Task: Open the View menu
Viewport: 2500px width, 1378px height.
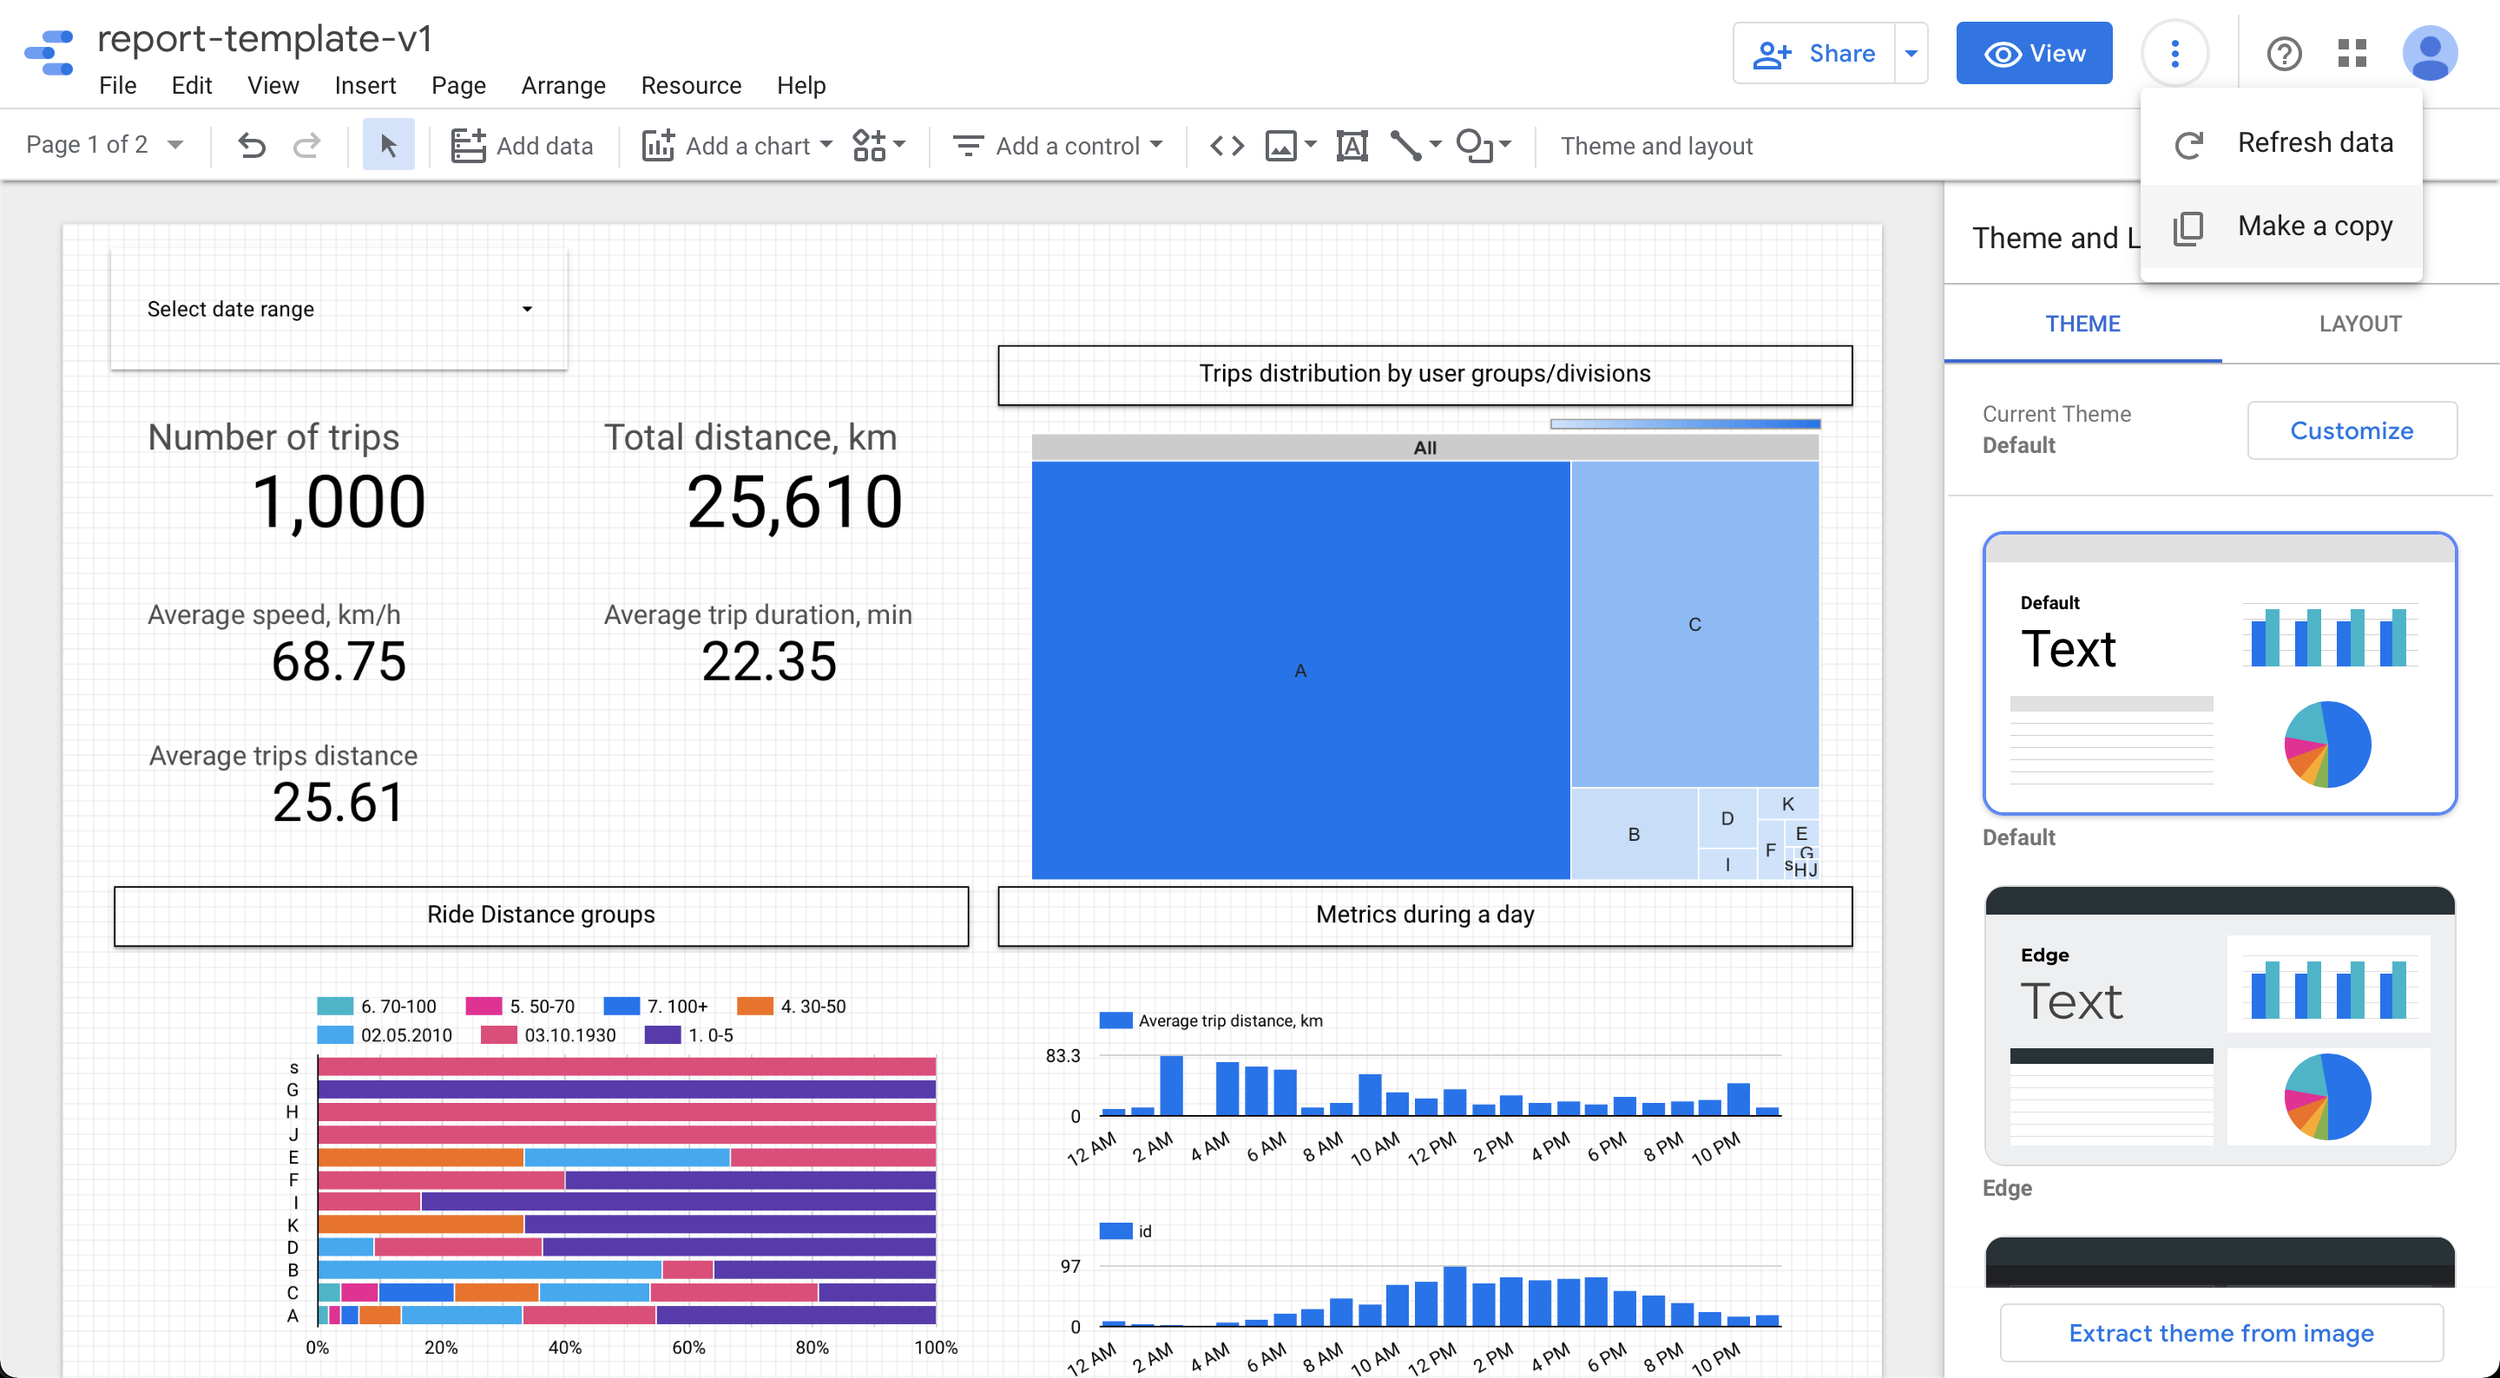Action: click(273, 85)
